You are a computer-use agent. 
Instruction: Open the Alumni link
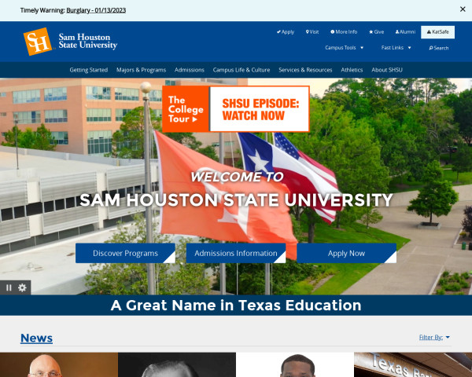(405, 32)
